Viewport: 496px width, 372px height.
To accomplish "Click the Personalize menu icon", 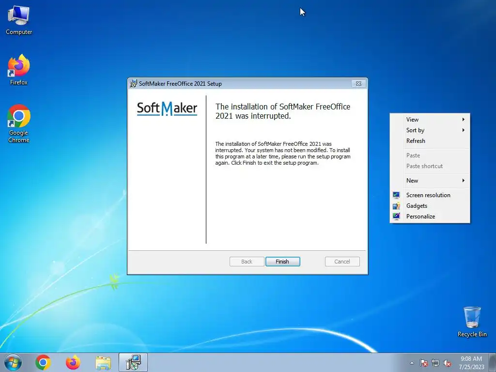I will [x=396, y=217].
